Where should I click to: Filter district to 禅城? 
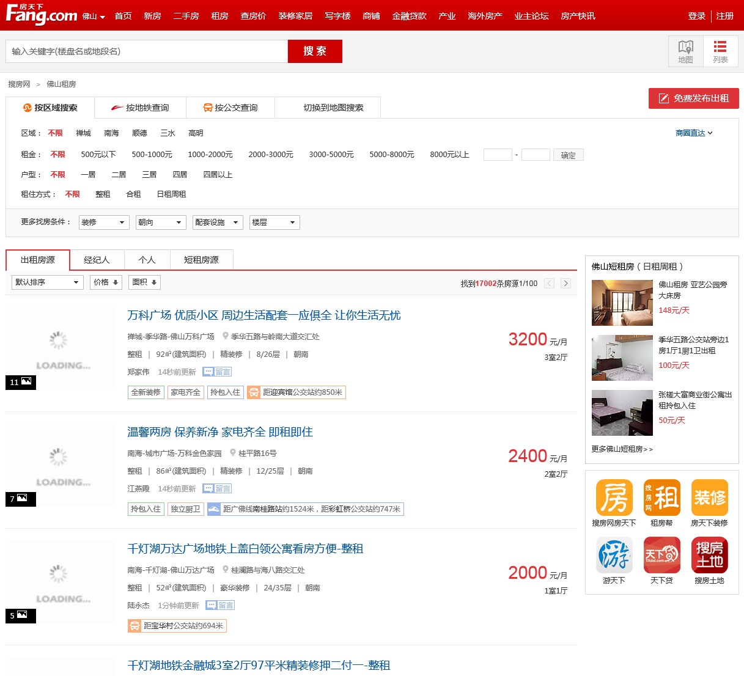(x=83, y=133)
